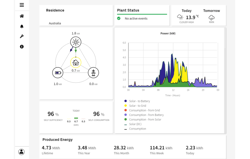
Task: Switch to the Tomorrow weather view
Action: click(211, 11)
